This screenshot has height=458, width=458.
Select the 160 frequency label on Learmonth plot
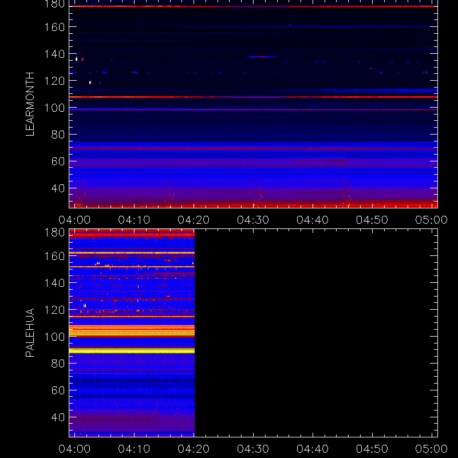click(54, 27)
